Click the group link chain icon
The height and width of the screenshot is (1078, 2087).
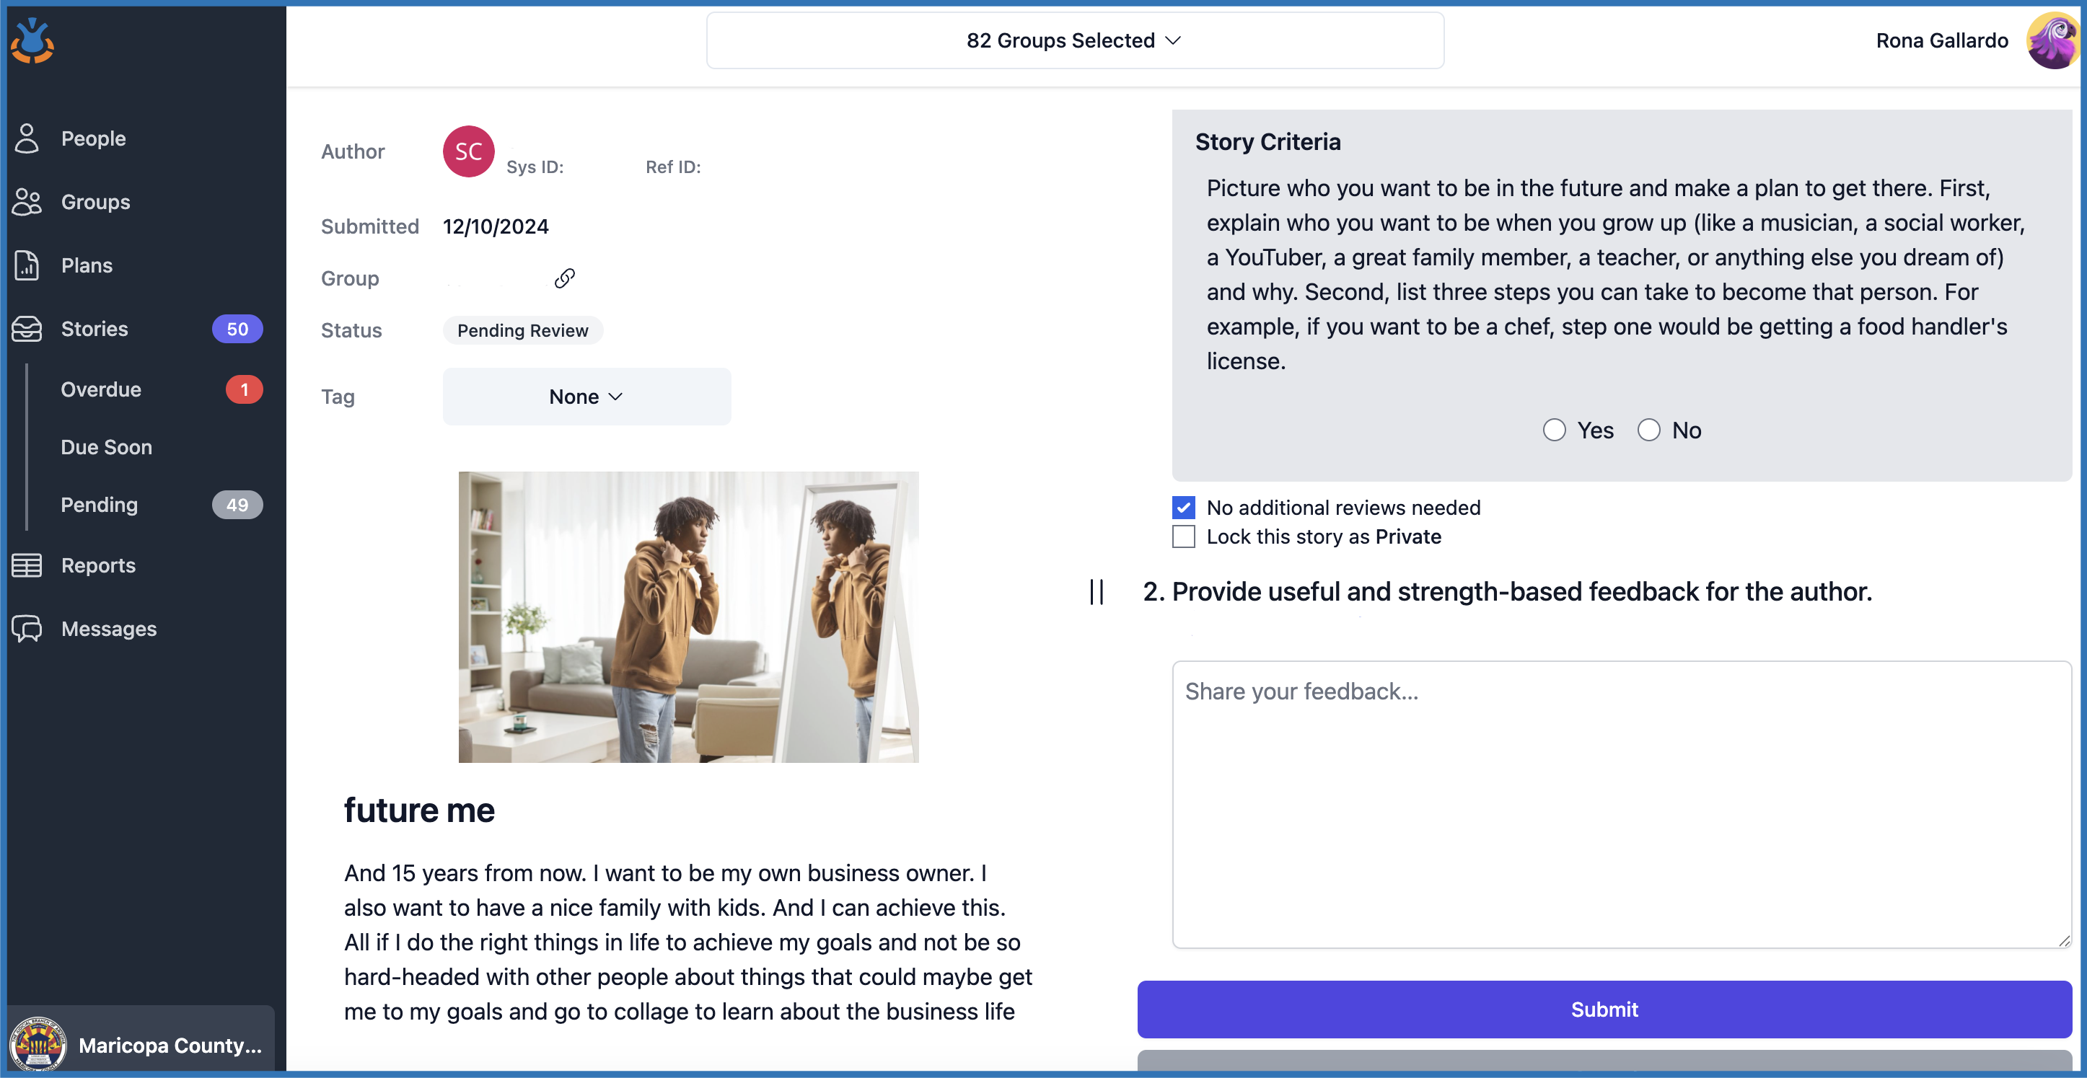[564, 278]
